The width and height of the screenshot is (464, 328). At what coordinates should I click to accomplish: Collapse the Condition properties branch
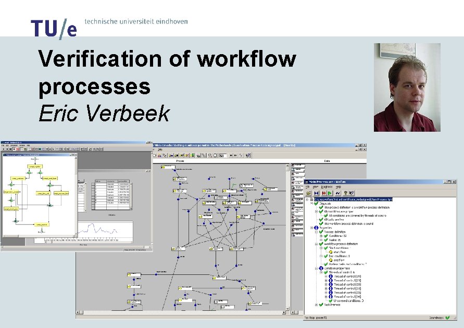pyautogui.click(x=317, y=268)
